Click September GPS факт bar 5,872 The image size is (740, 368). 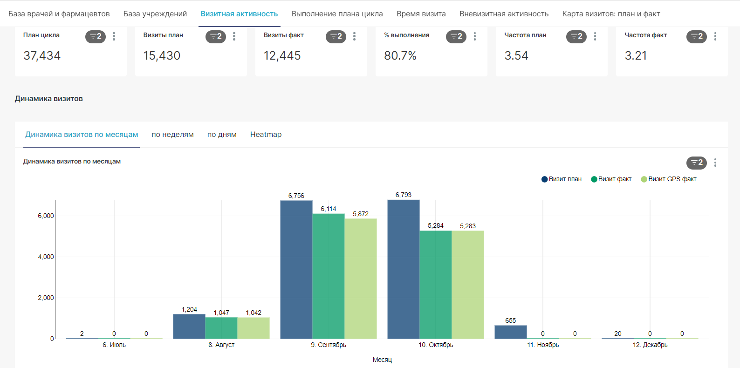tap(361, 279)
